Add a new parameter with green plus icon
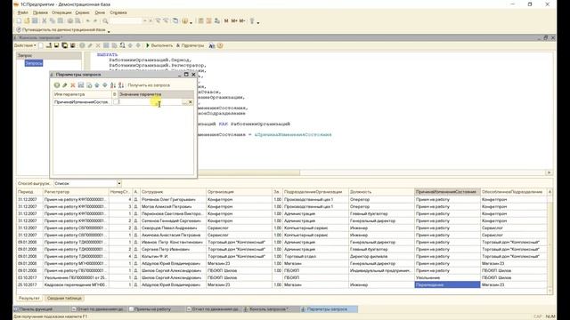Viewport: 570px width, 320px height. click(57, 85)
